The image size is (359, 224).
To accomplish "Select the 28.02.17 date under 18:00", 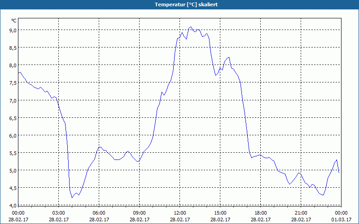I will tap(261, 220).
